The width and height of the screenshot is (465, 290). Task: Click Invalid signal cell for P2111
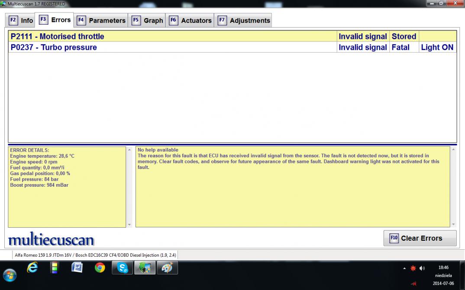coord(363,36)
